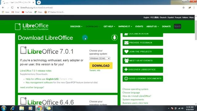197x111 pixels.
Task: Click PROVIDE FEEDBACK button
Action: 143,43
